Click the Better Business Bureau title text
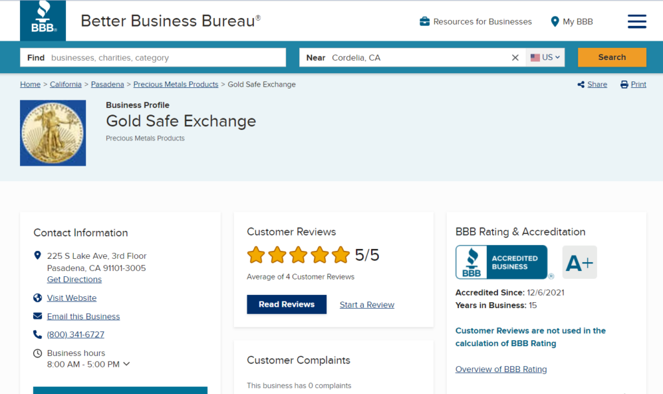 171,21
